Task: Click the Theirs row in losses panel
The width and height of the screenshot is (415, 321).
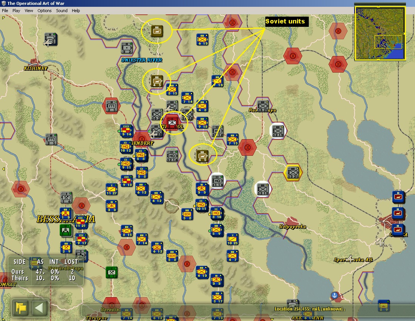Action: (x=44, y=278)
